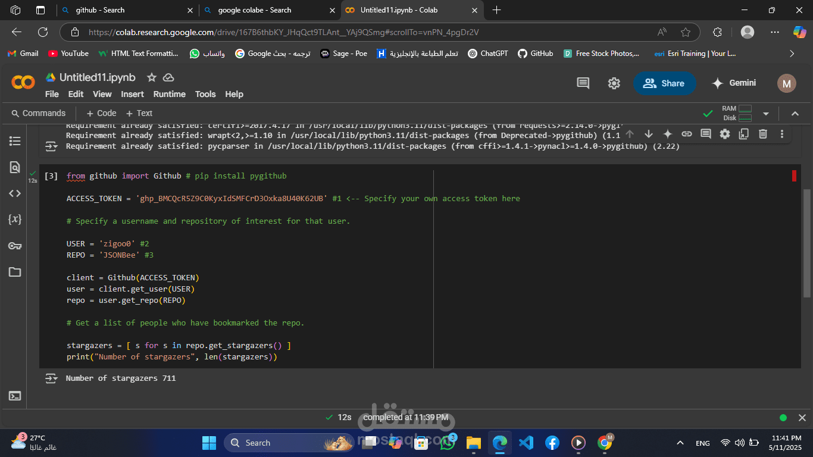
Task: Move the cell down using arrow icon
Action: pyautogui.click(x=649, y=134)
